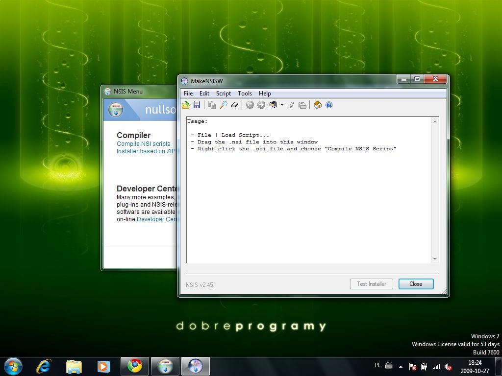The image size is (502, 376).
Task: Click the PL language indicator in tray
Action: pos(378,365)
